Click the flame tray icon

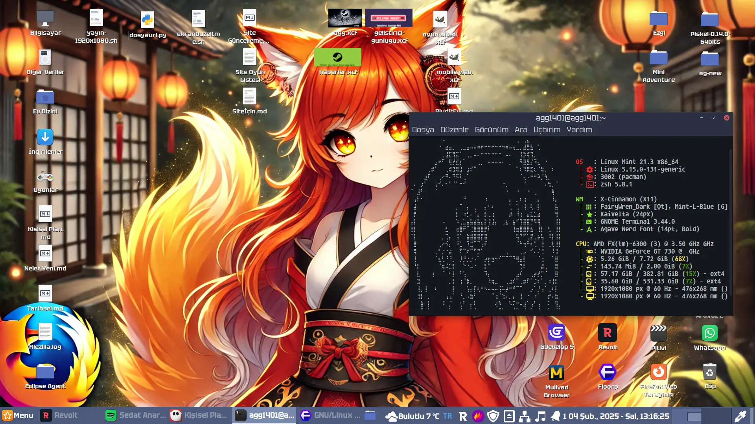[x=478, y=416]
